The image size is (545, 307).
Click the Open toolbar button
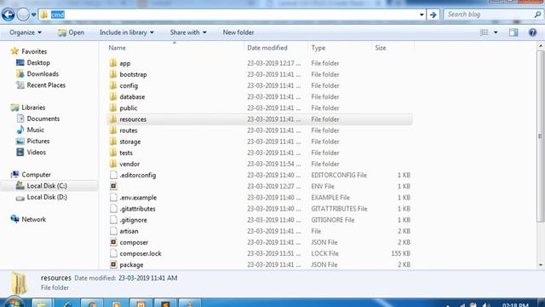71,32
